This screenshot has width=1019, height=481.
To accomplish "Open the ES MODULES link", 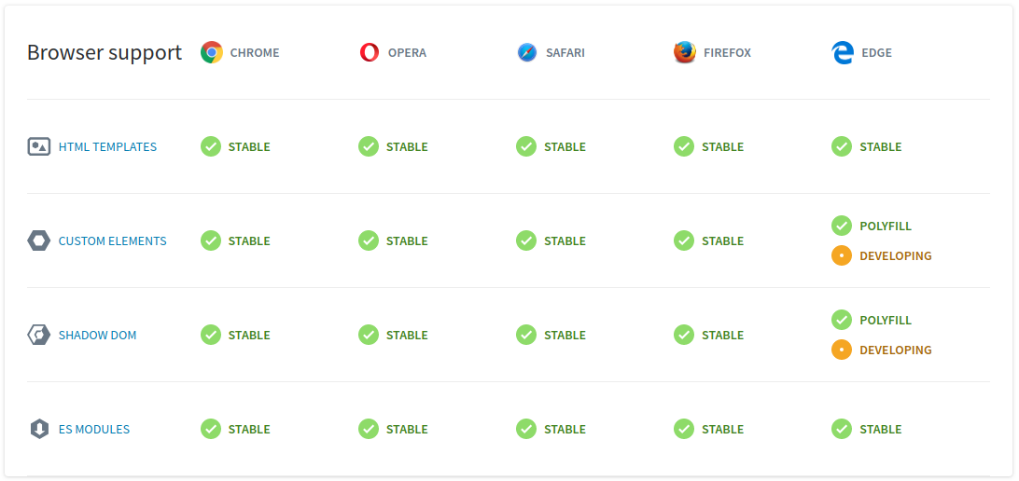I will coord(94,429).
